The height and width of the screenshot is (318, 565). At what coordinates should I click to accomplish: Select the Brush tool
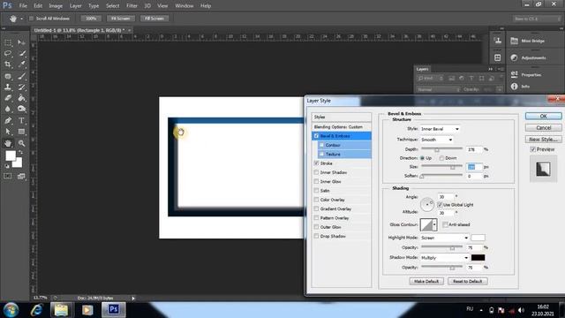(21, 76)
